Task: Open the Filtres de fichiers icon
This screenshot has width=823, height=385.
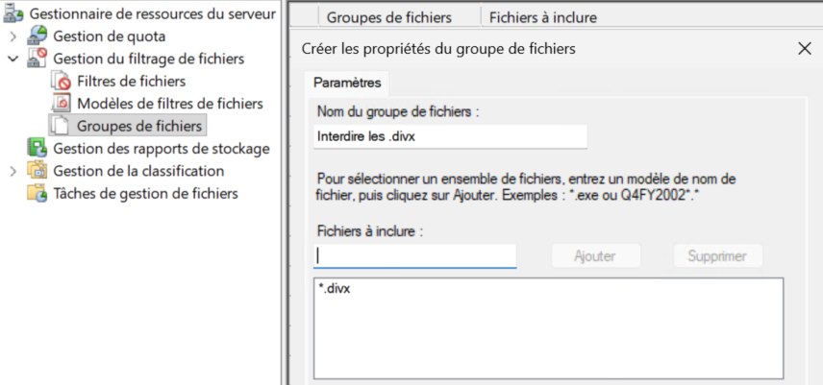Action: [61, 82]
